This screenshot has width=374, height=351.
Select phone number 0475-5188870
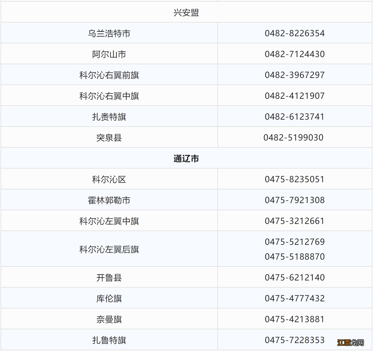pyautogui.click(x=295, y=257)
